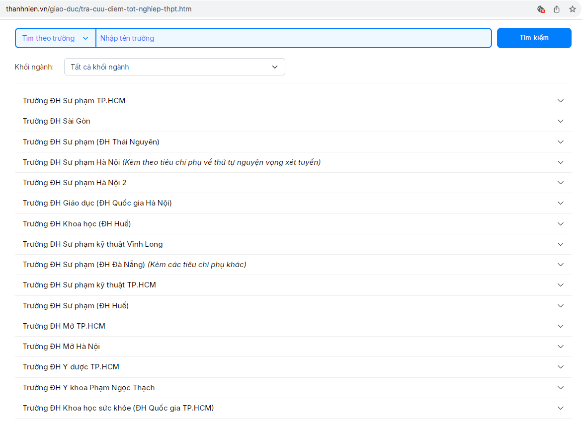Image resolution: width=582 pixels, height=421 pixels.
Task: Click the Nhập tên trường search field
Action: [293, 38]
